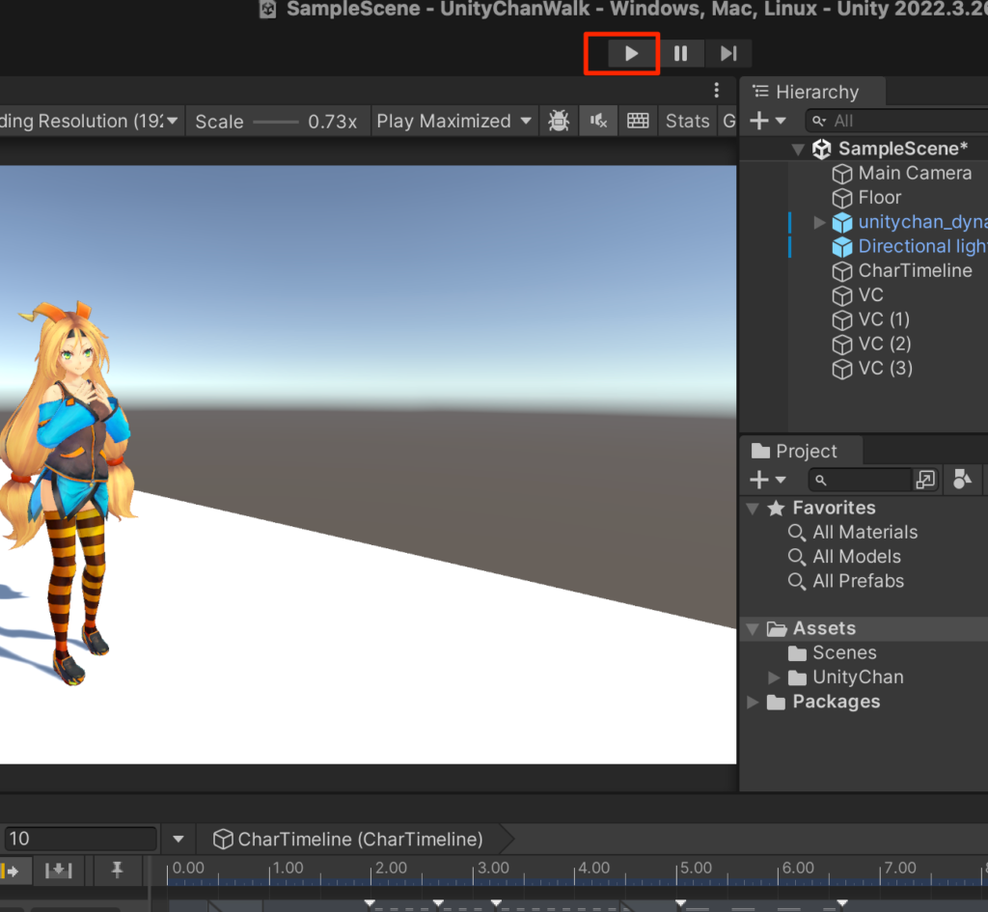Click the magnifier icon beside All Models
The width and height of the screenshot is (988, 912).
pos(796,557)
